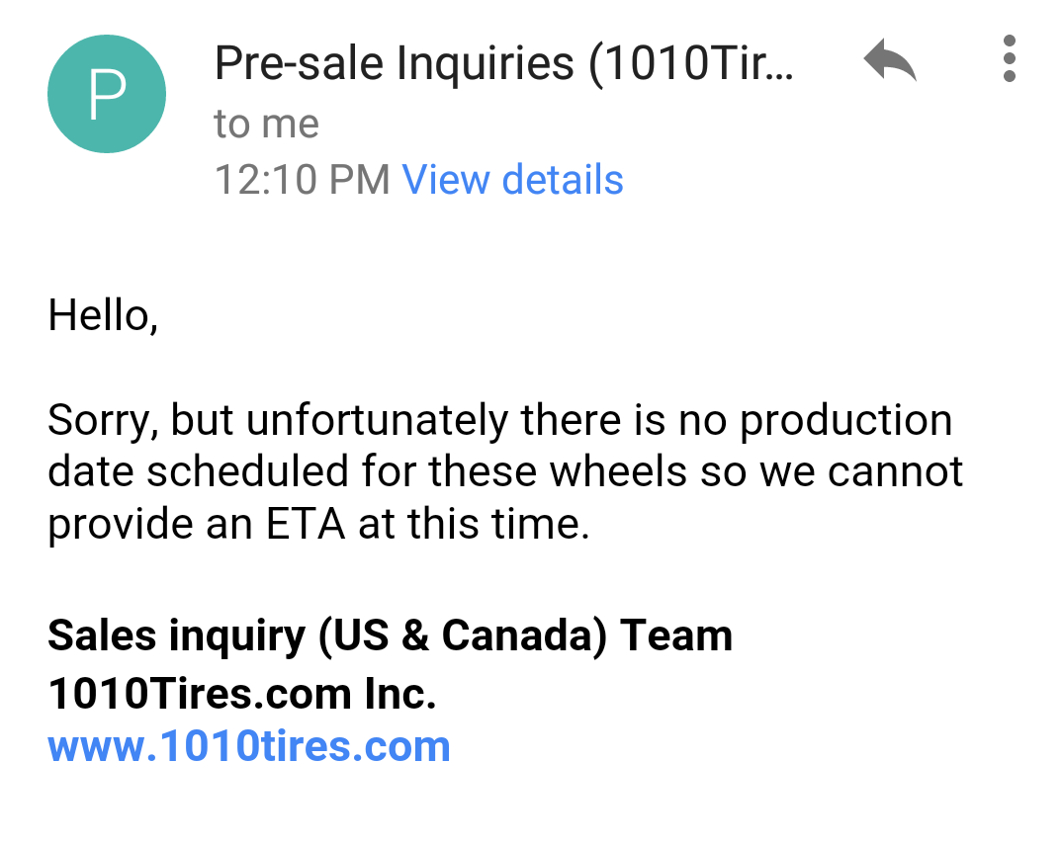Open the www.1010tires.com link
This screenshot has width=1062, height=845.
(249, 745)
